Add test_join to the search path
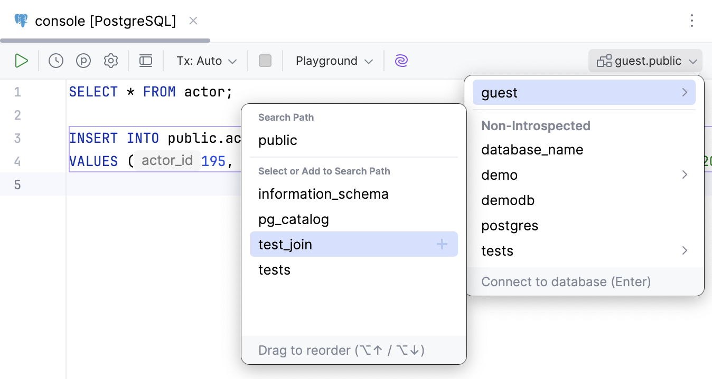Screen dimensions: 712x379 [443, 244]
